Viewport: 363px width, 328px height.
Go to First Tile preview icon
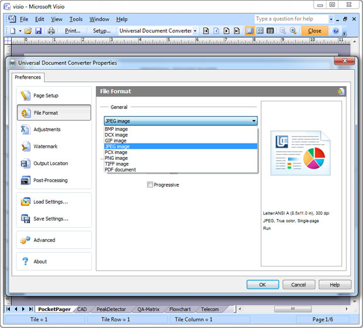tap(206, 31)
